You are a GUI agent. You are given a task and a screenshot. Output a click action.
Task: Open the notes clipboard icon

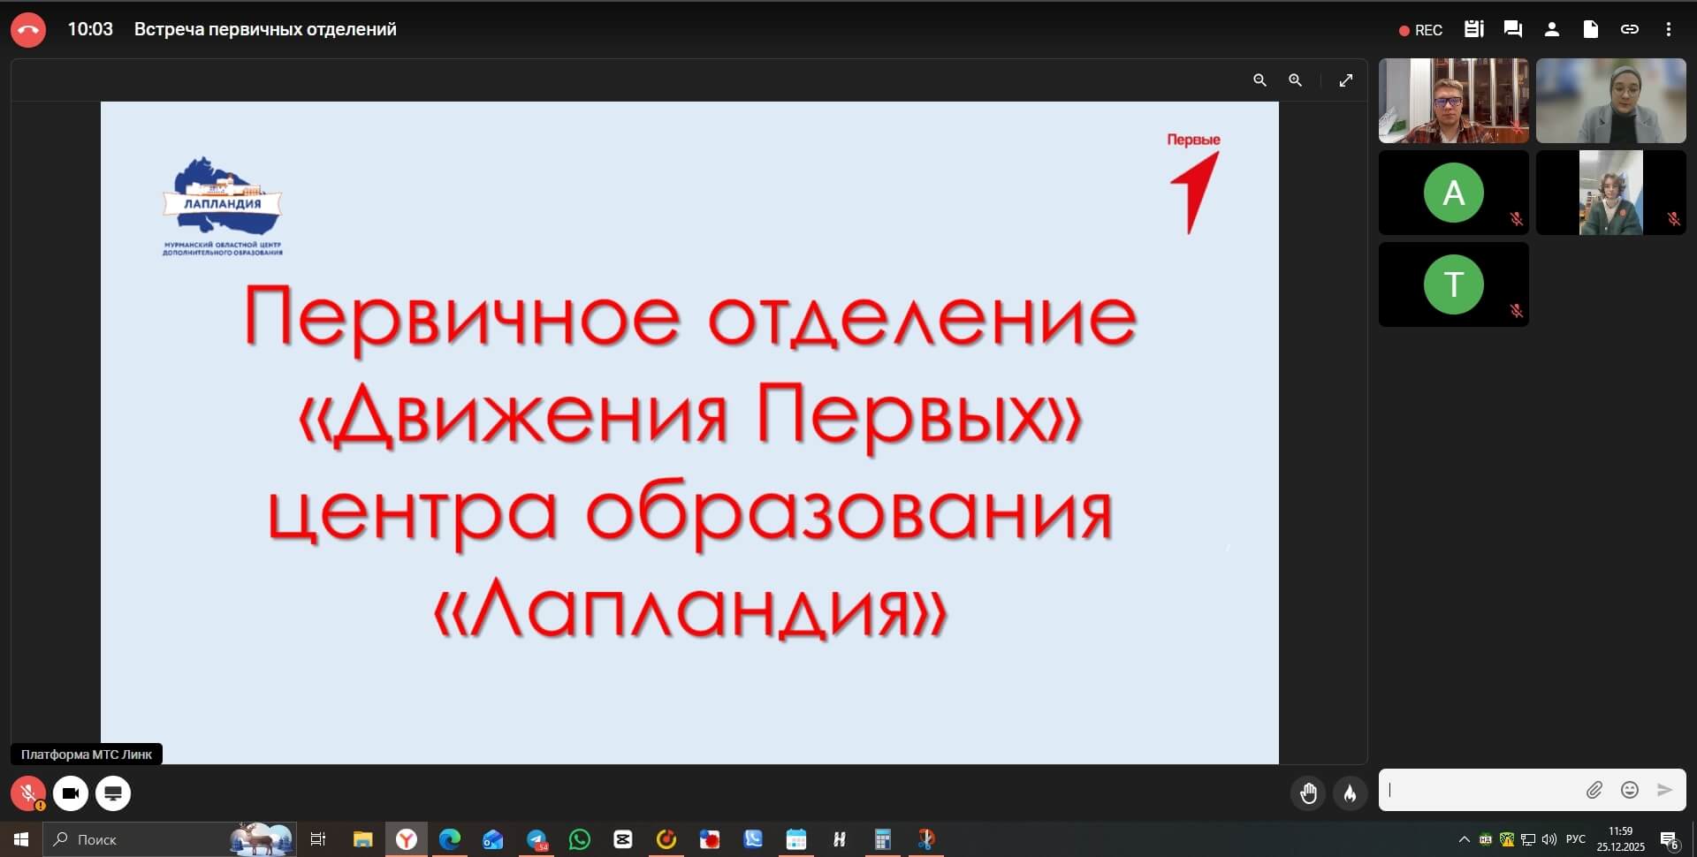pyautogui.click(x=1473, y=29)
